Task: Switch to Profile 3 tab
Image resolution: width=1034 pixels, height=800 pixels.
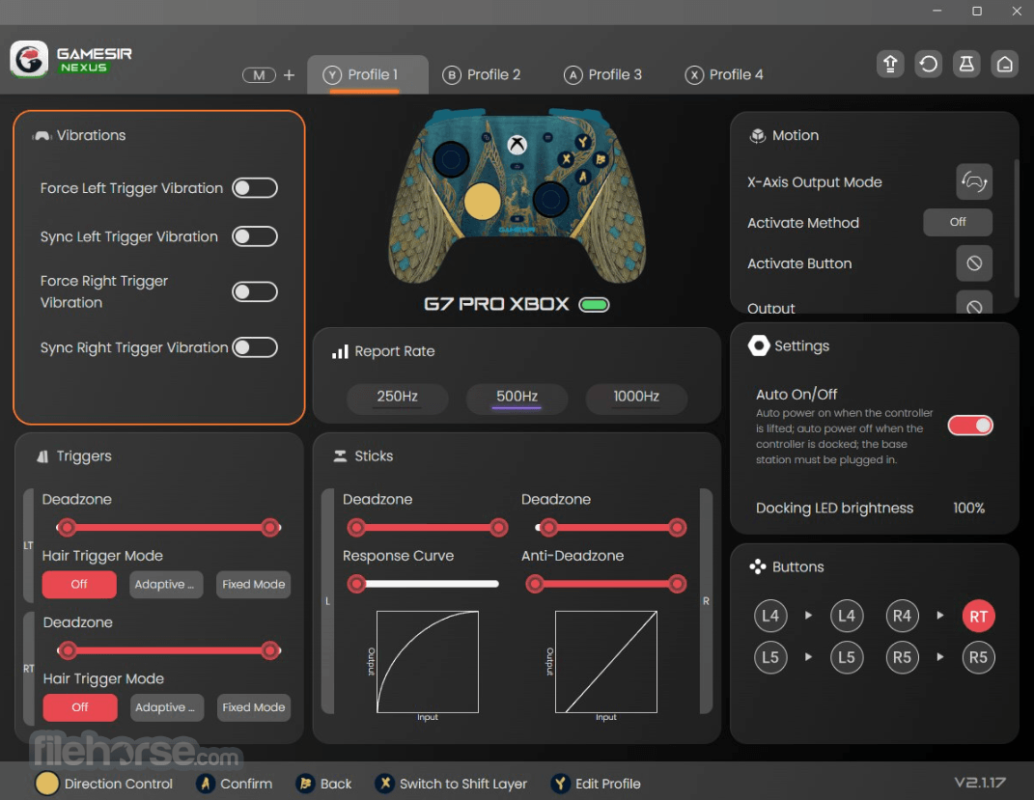Action: coord(602,75)
